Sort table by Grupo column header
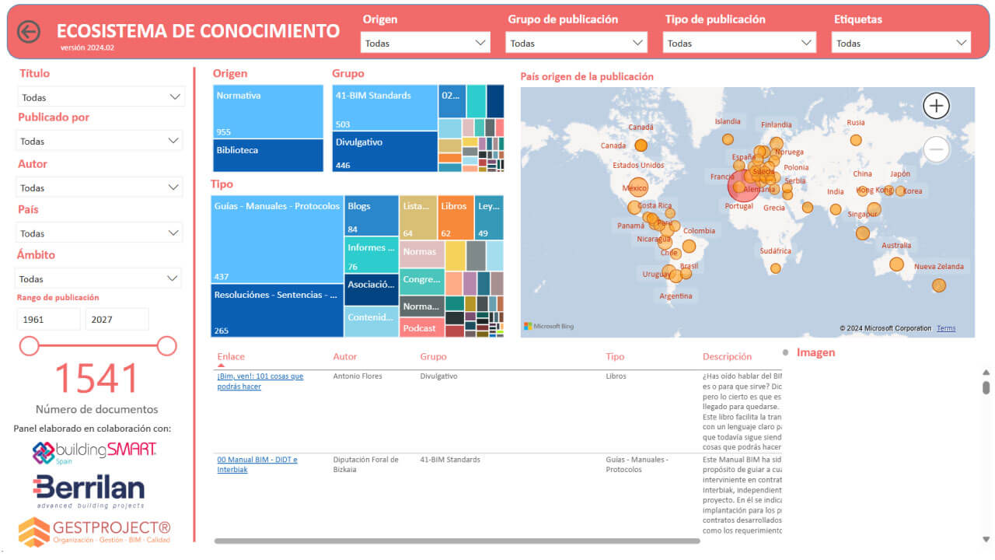Image resolution: width=995 pixels, height=560 pixels. click(433, 357)
